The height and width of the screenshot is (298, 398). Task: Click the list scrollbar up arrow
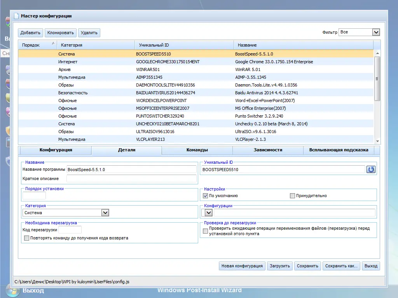click(x=377, y=53)
